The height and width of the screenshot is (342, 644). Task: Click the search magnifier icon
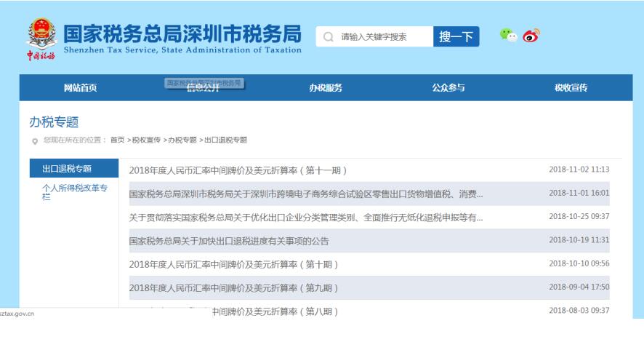coord(329,37)
